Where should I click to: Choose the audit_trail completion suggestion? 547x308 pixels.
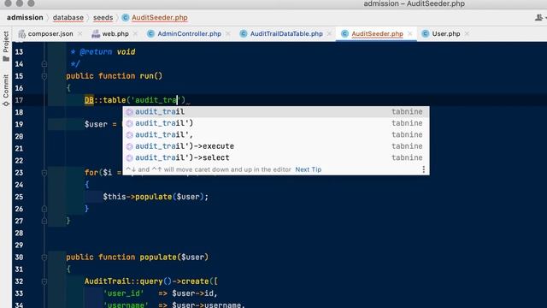click(276, 112)
